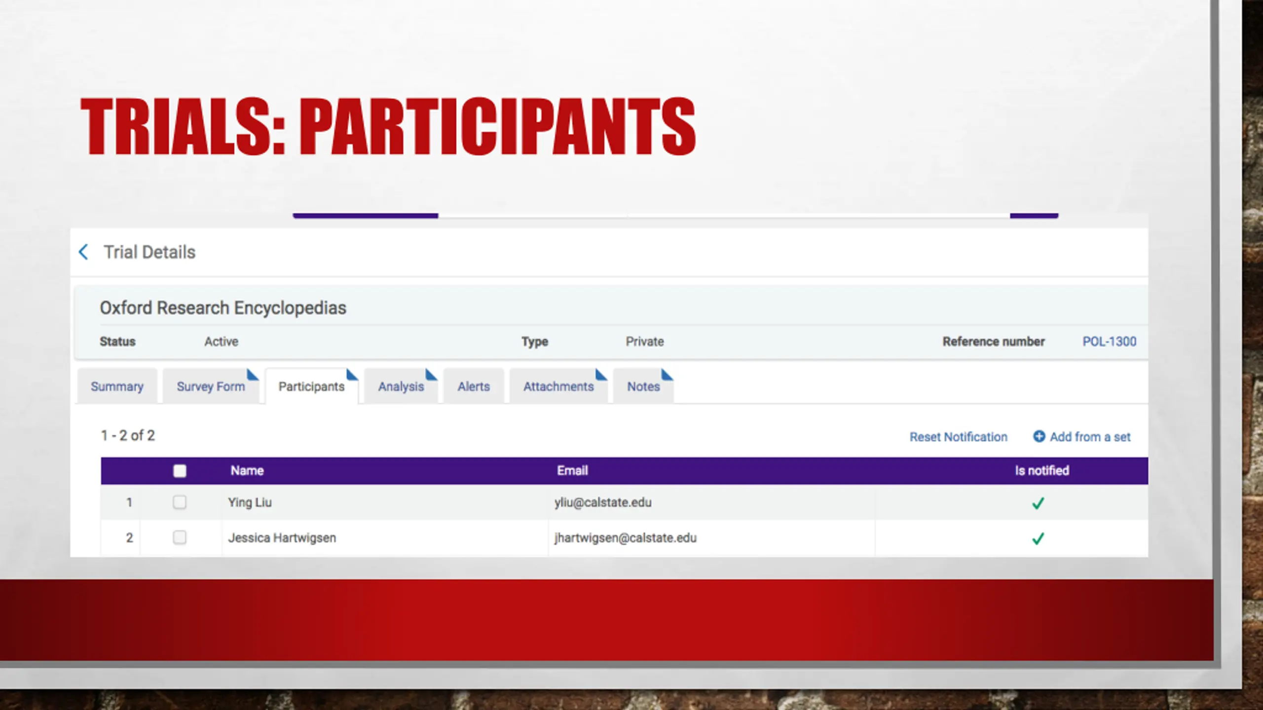Click the plus icon next to Add from a set
Image resolution: width=1263 pixels, height=710 pixels.
pos(1039,436)
